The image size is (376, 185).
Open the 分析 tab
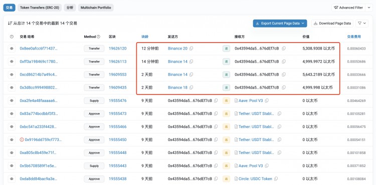[x=70, y=7]
